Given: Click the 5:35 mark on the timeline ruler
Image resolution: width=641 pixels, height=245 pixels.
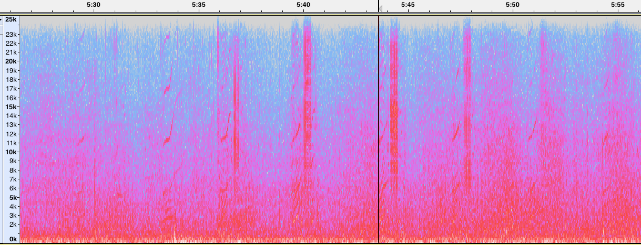Looking at the screenshot, I should [x=199, y=5].
